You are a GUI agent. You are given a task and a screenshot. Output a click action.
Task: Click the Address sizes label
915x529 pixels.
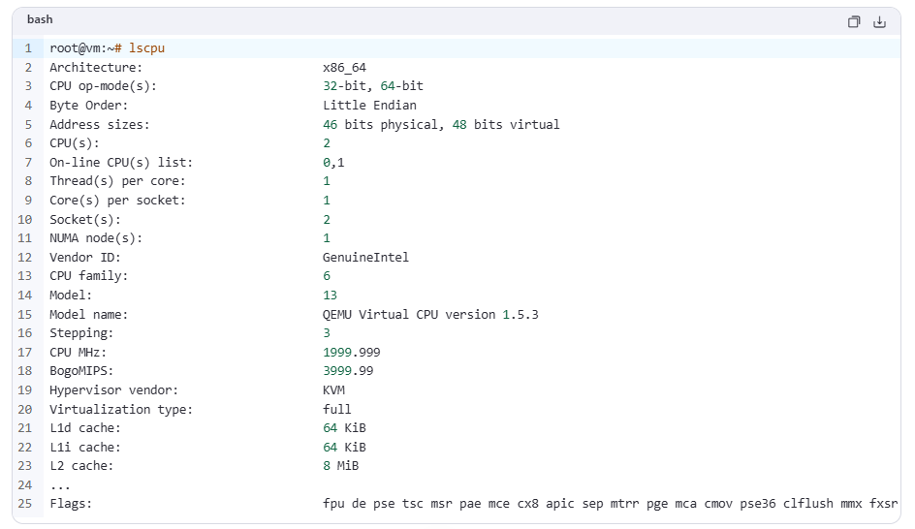(100, 125)
